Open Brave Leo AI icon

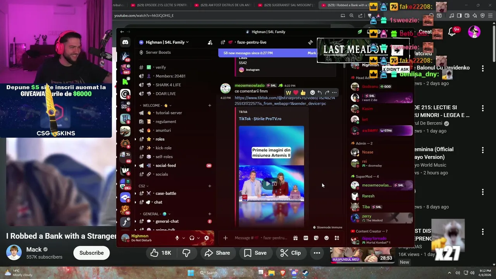(x=475, y=15)
